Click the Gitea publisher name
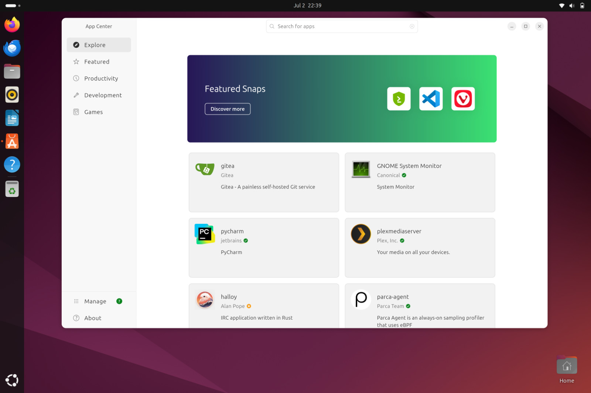Viewport: 591px width, 393px height. [227, 175]
